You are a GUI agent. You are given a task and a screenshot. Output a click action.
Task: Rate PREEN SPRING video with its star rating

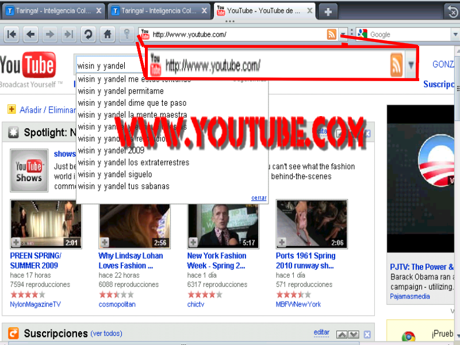click(x=28, y=294)
